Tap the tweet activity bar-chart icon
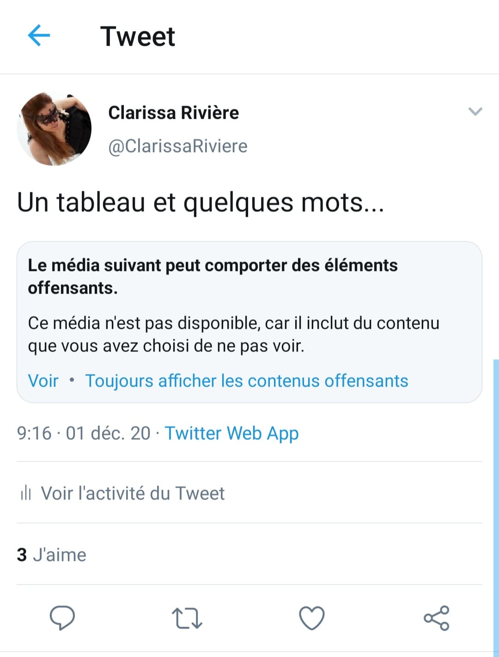The image size is (499, 657). click(26, 493)
